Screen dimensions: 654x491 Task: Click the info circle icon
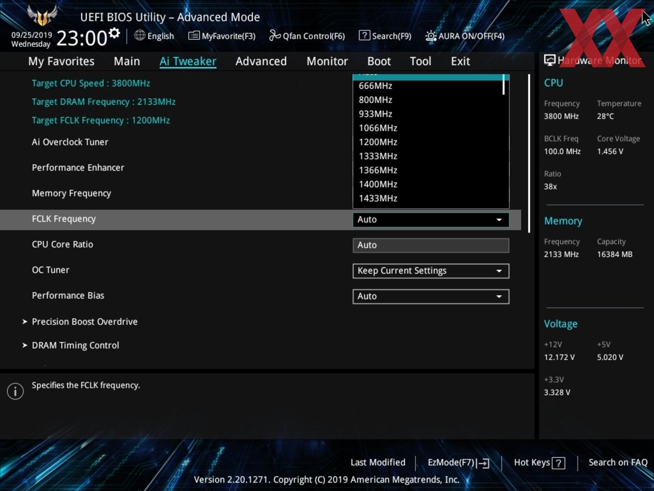[15, 391]
